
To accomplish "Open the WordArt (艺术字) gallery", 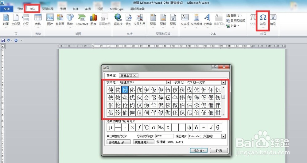I will pyautogui.click(x=208, y=21).
